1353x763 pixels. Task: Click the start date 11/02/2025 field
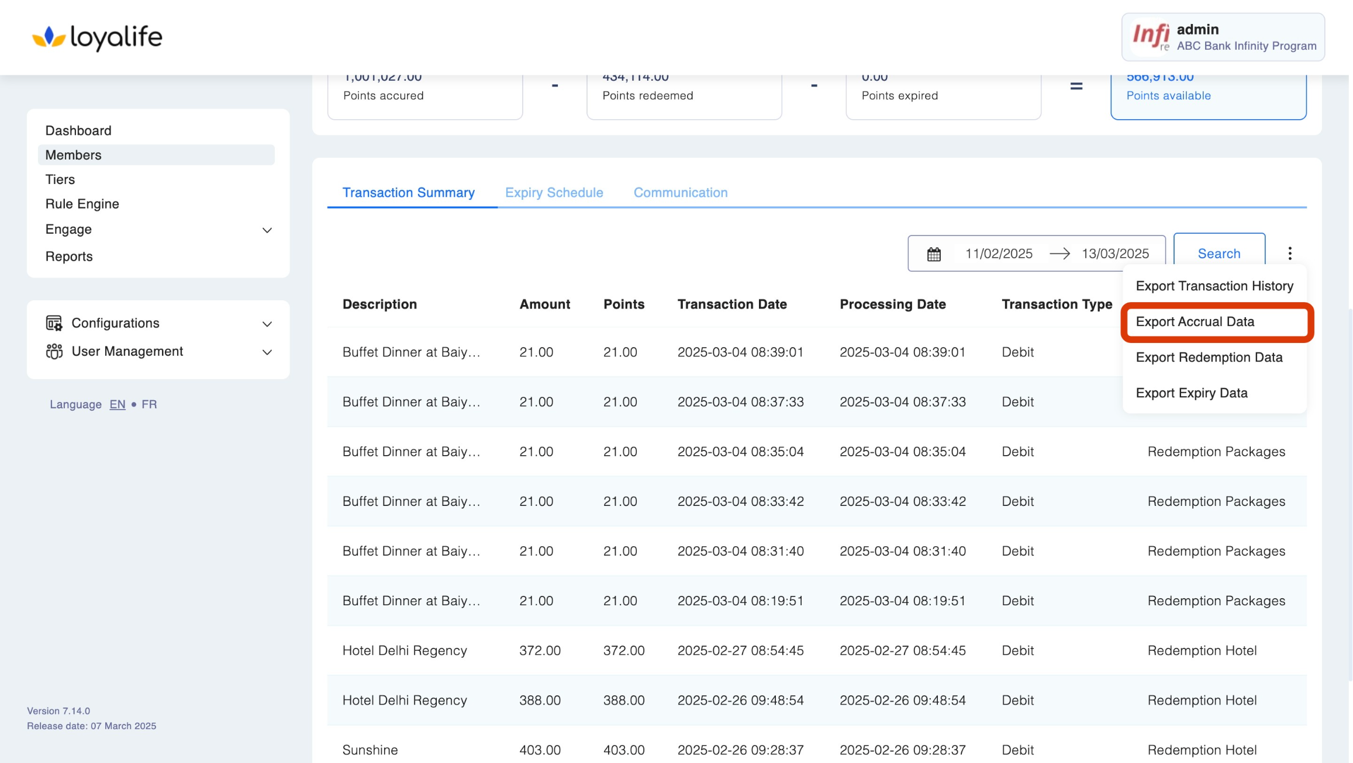pos(999,254)
